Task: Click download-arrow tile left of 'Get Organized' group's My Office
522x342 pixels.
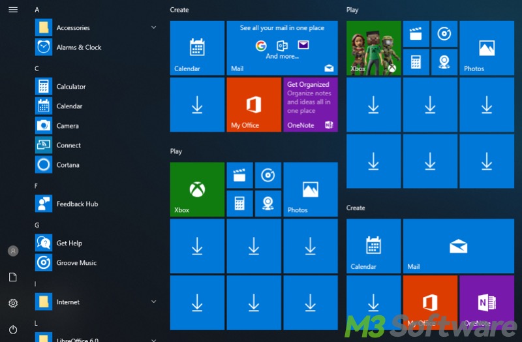Action: [197, 104]
